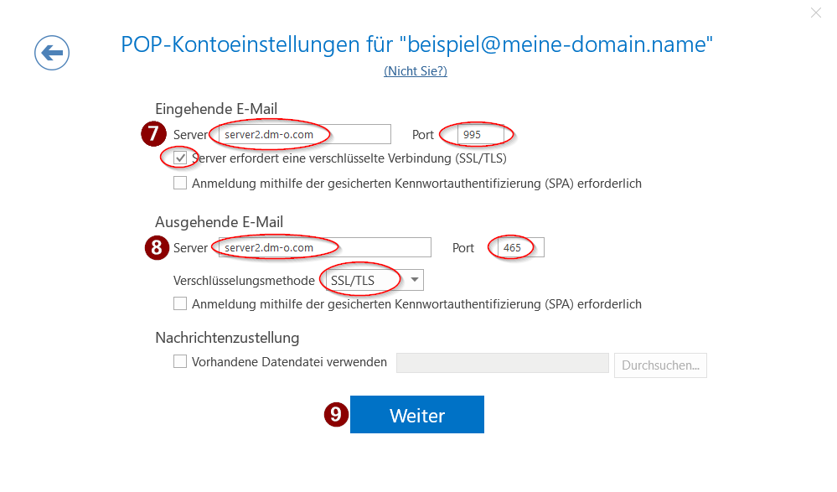Image resolution: width=837 pixels, height=492 pixels.
Task: Click the Durchsuchen button
Action: click(660, 365)
